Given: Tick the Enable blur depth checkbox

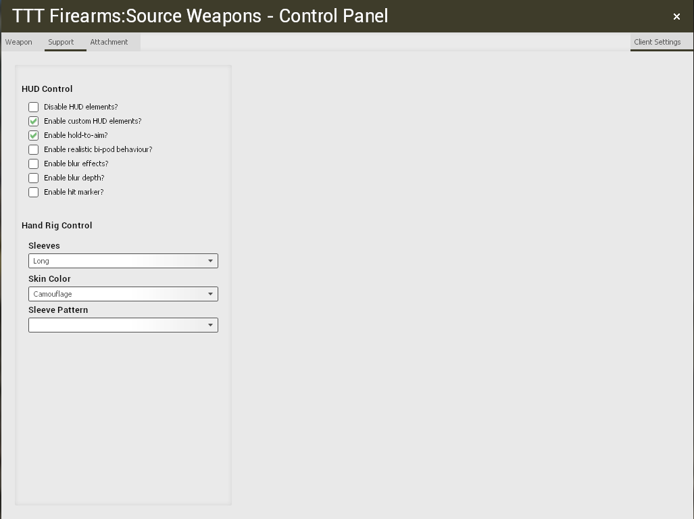Looking at the screenshot, I should pyautogui.click(x=33, y=178).
